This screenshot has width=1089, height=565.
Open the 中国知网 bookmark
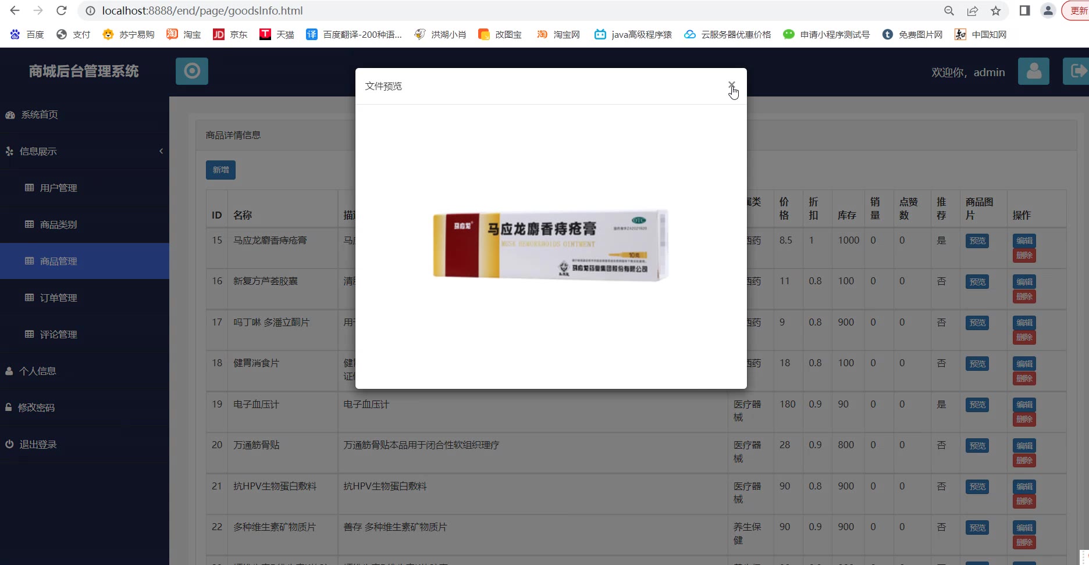tap(981, 34)
